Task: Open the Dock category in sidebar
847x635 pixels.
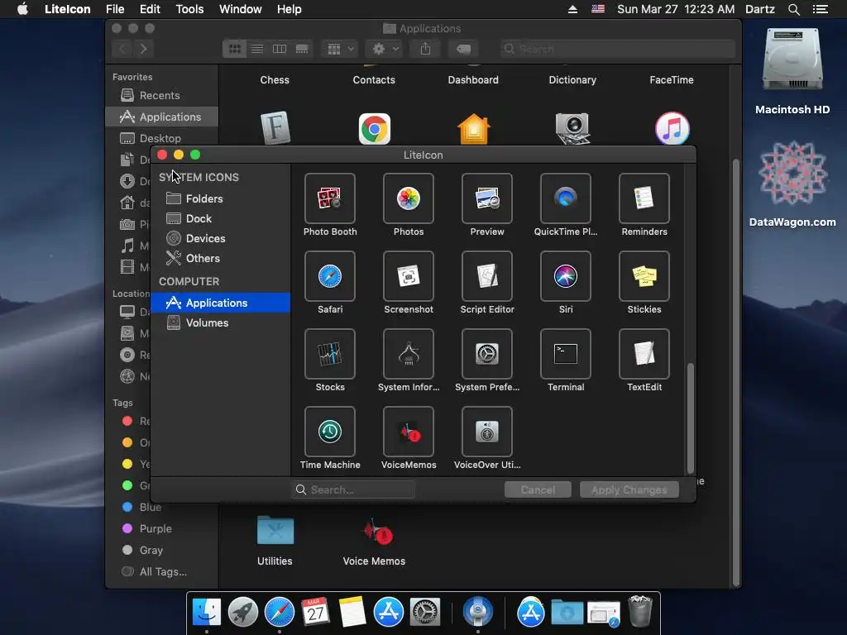Action: (220, 218)
